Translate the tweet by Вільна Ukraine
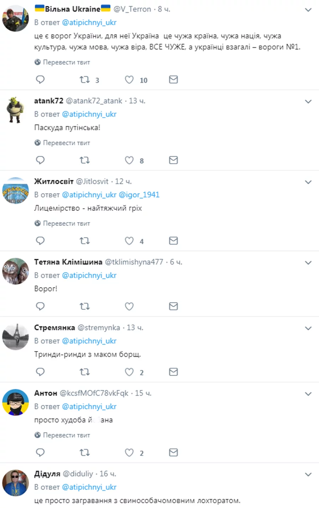319x508 pixels. pos(62,62)
